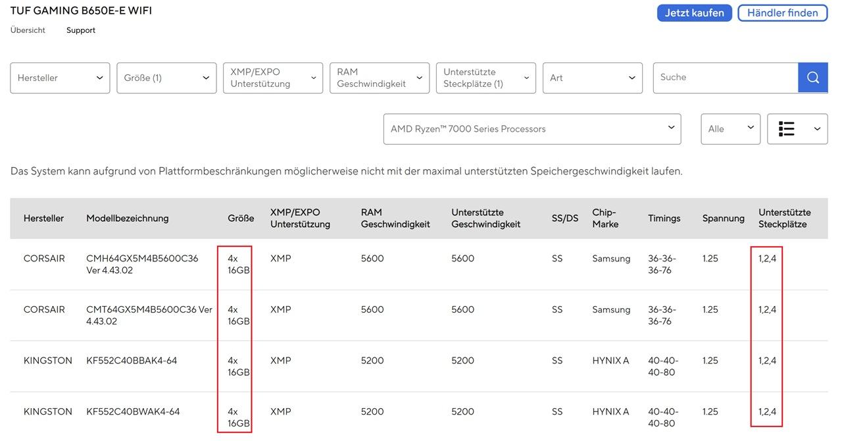This screenshot has height=441, width=842.
Task: Open the Art filter dropdown
Action: [593, 78]
